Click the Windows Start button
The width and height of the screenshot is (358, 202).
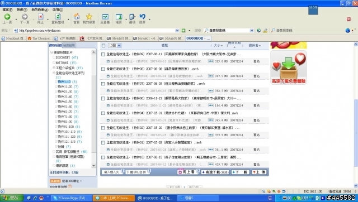[x=11, y=198]
